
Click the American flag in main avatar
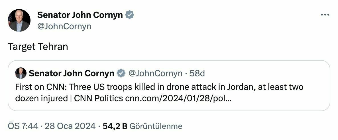[10, 19]
